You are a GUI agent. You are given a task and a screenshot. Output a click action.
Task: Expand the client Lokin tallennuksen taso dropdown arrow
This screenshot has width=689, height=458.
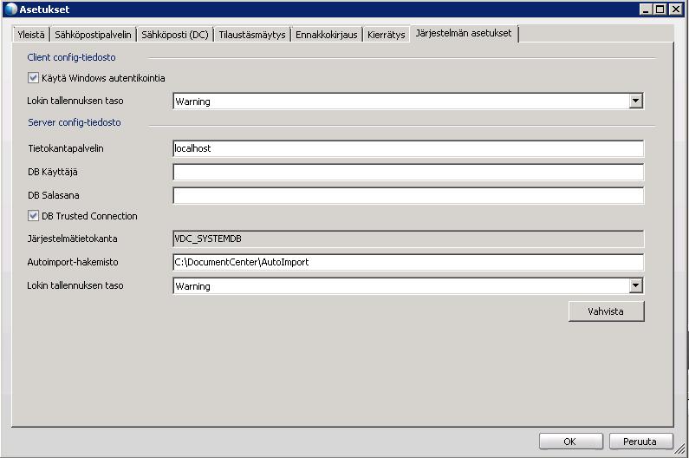635,101
